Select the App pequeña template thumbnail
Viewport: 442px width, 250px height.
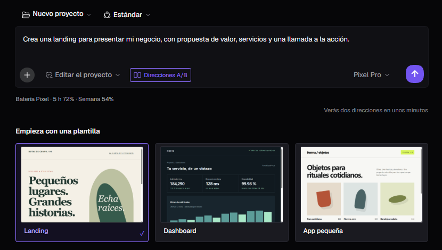click(362, 185)
